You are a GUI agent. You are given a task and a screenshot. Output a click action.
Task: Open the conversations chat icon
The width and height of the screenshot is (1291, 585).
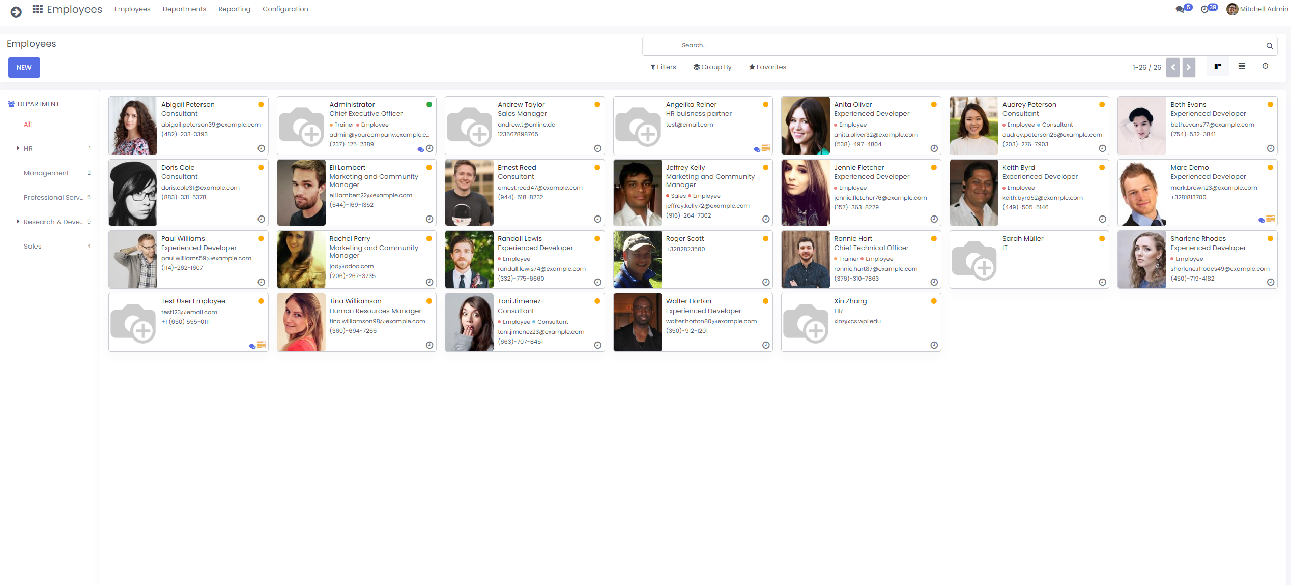coord(1180,9)
